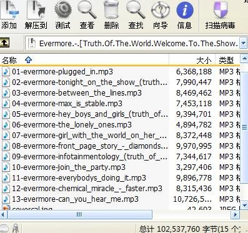The height and width of the screenshot is (233, 248).
Task: Open the archive path dropdown arrow
Action: pyautogui.click(x=243, y=43)
